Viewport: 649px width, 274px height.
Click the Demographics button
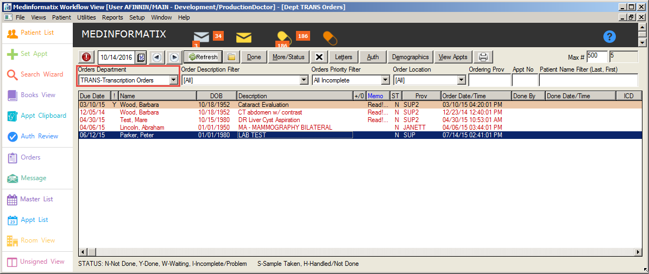click(x=410, y=57)
